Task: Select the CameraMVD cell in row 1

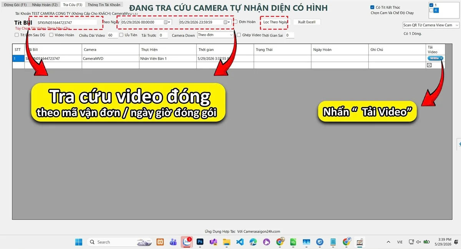Action: pyautogui.click(x=111, y=59)
